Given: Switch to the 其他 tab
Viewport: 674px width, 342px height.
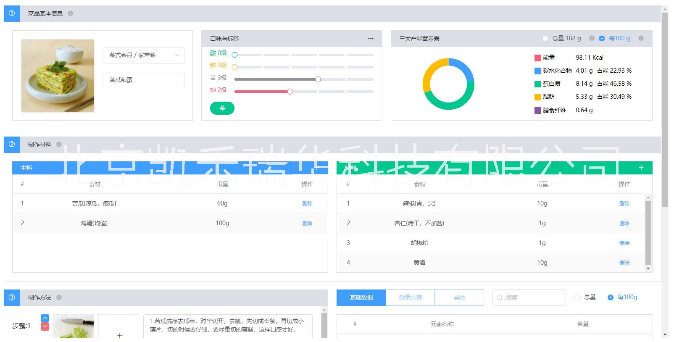Looking at the screenshot, I should pyautogui.click(x=459, y=297).
